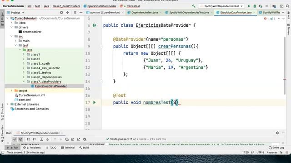Toggle tool window bars in status corner
The height and width of the screenshot is (163, 291).
(x=3, y=152)
